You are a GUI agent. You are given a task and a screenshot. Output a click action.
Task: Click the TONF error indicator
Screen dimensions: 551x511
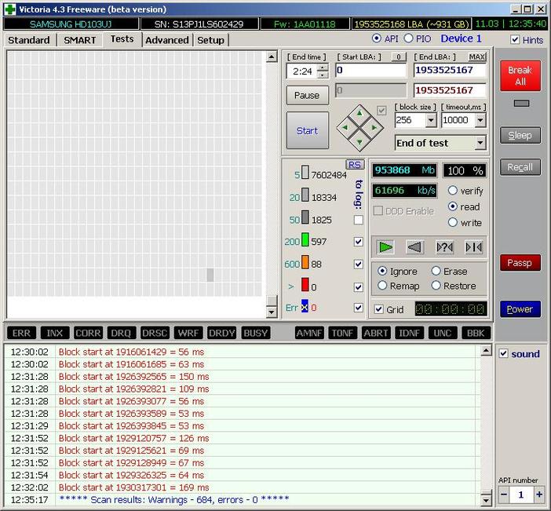[x=343, y=333]
